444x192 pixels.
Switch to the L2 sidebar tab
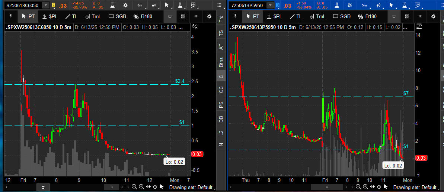coord(221,133)
